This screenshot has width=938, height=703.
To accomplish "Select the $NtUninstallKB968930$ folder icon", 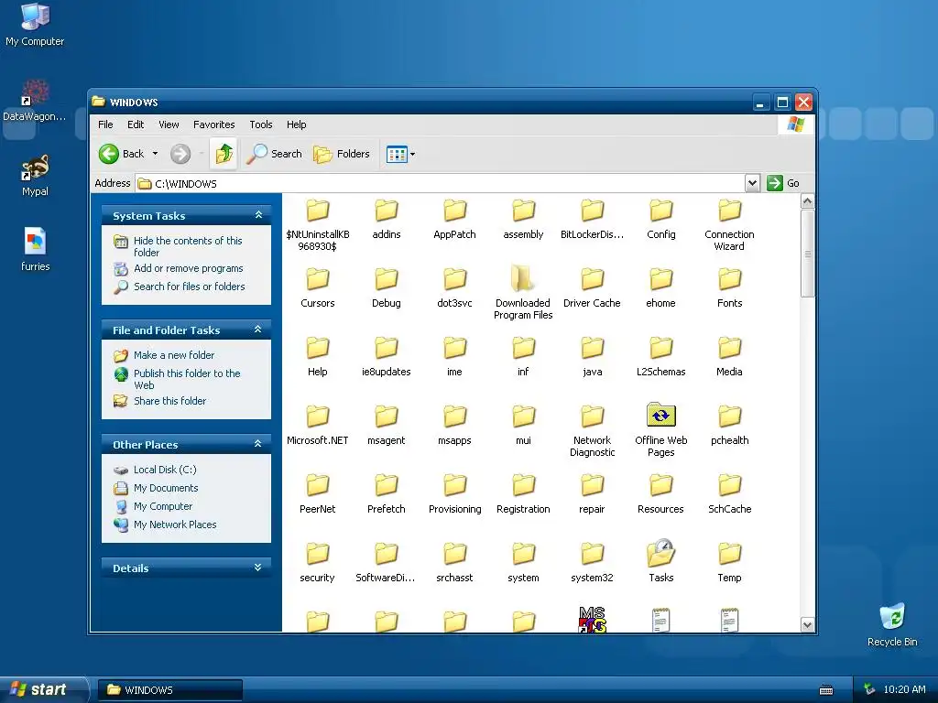I will click(x=317, y=210).
